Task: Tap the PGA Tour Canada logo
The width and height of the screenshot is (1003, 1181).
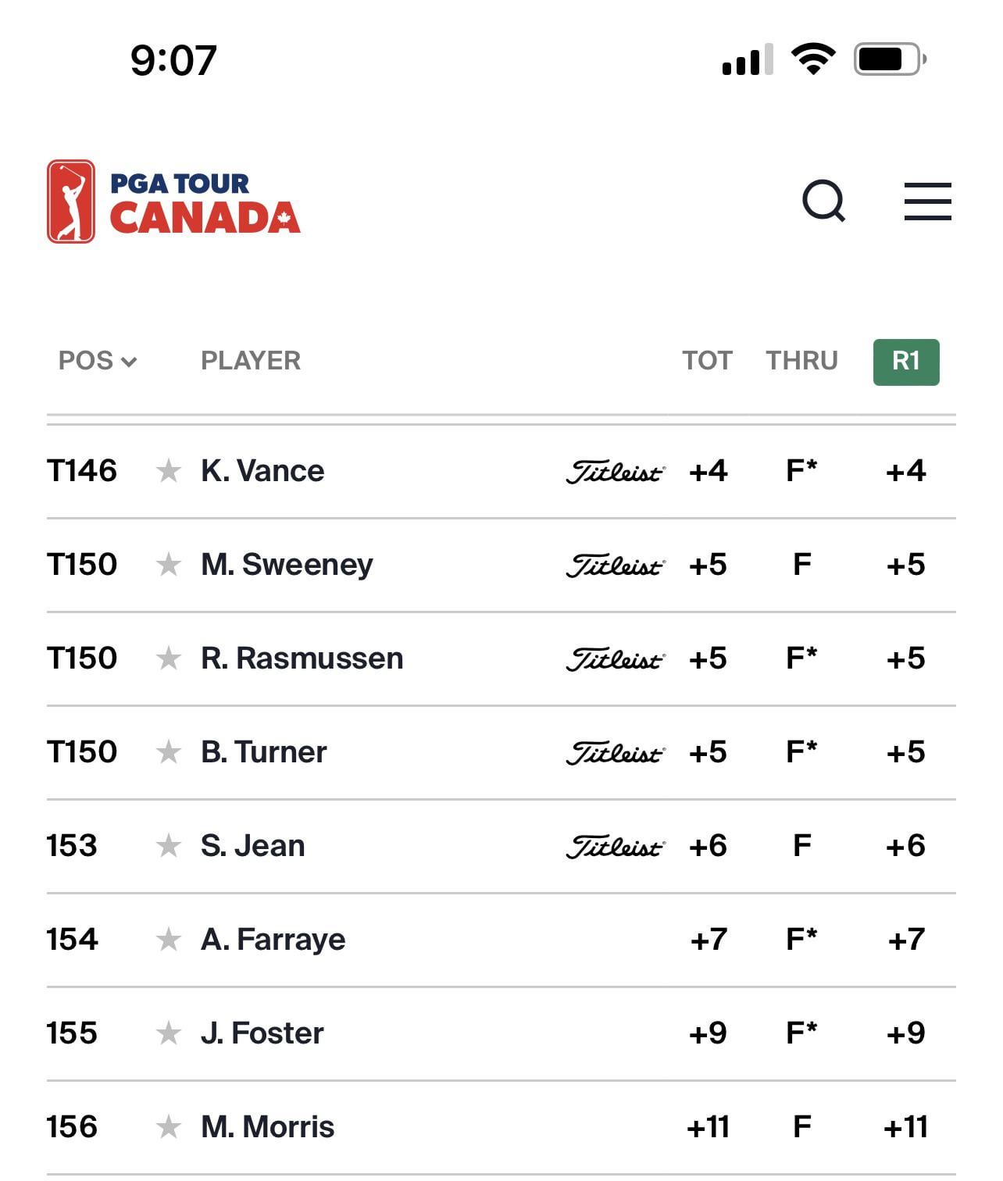Action: (173, 202)
